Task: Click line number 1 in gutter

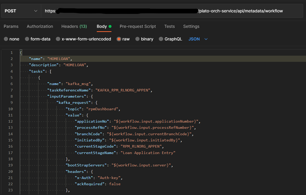Action: point(11,53)
